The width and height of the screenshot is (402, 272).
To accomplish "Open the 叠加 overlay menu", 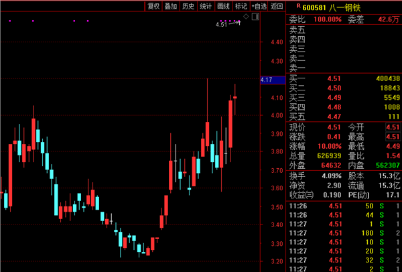I will tap(171, 6).
